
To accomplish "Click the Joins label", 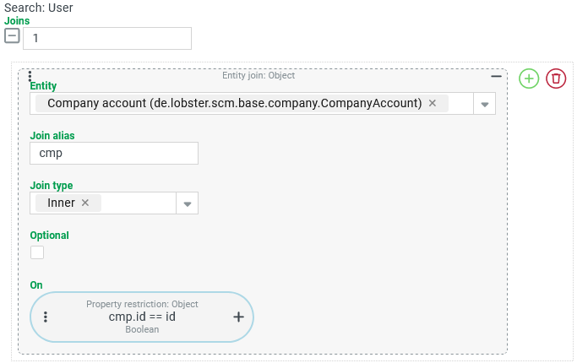I will (x=17, y=21).
